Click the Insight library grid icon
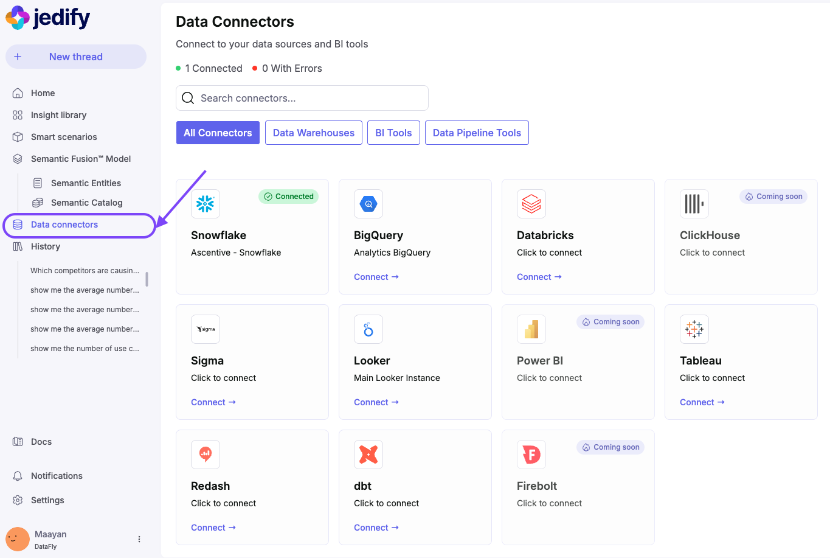Screen dimensions: 830x558 coord(18,115)
